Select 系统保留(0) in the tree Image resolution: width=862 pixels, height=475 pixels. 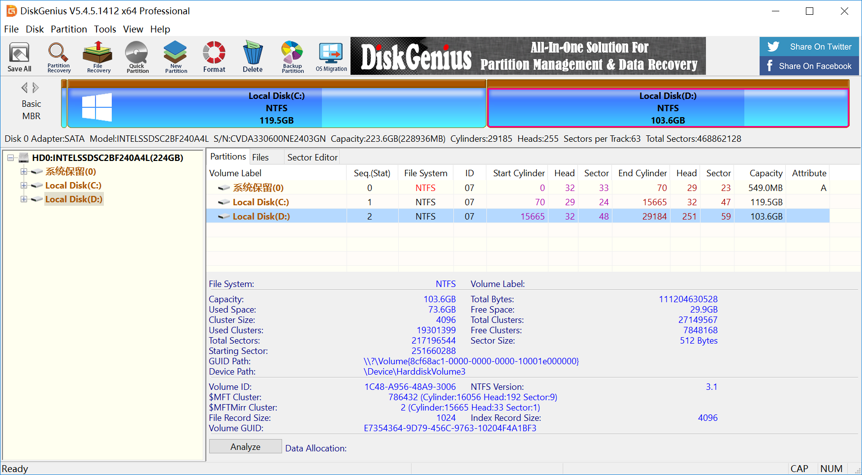tap(70, 171)
